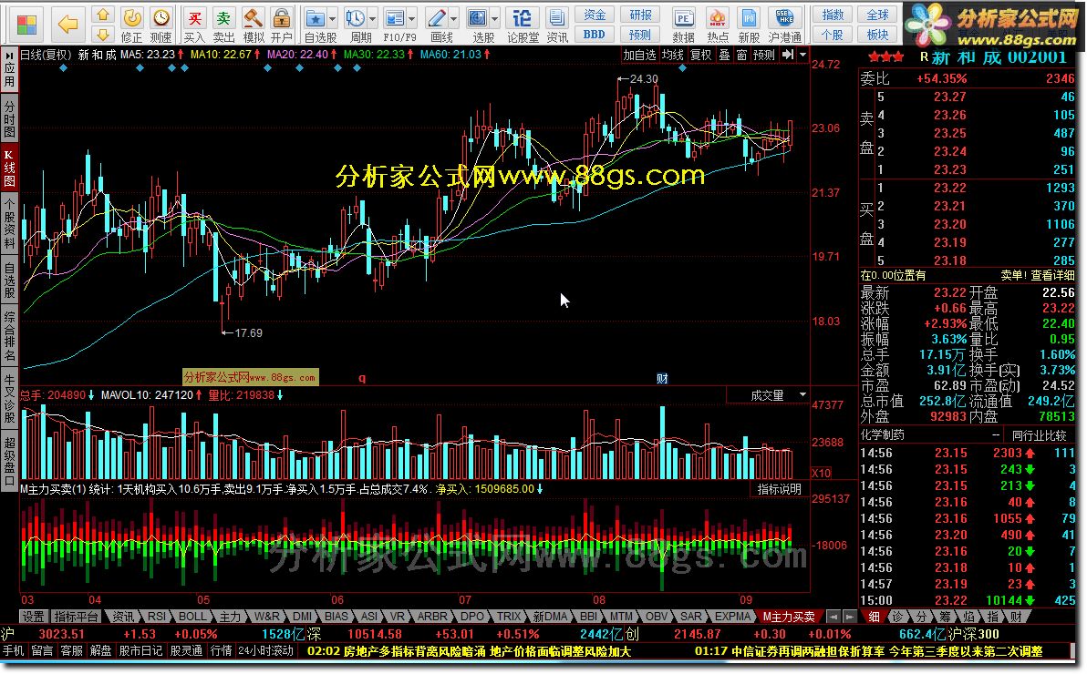
Task: Click the skip-to-end arrow icon in chart header
Action: (788, 55)
